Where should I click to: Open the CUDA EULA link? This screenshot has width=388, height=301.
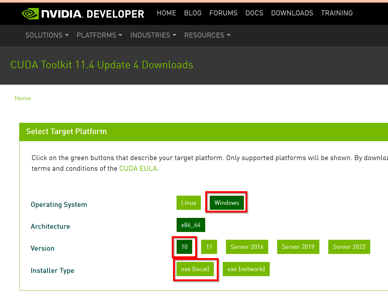[x=138, y=168]
